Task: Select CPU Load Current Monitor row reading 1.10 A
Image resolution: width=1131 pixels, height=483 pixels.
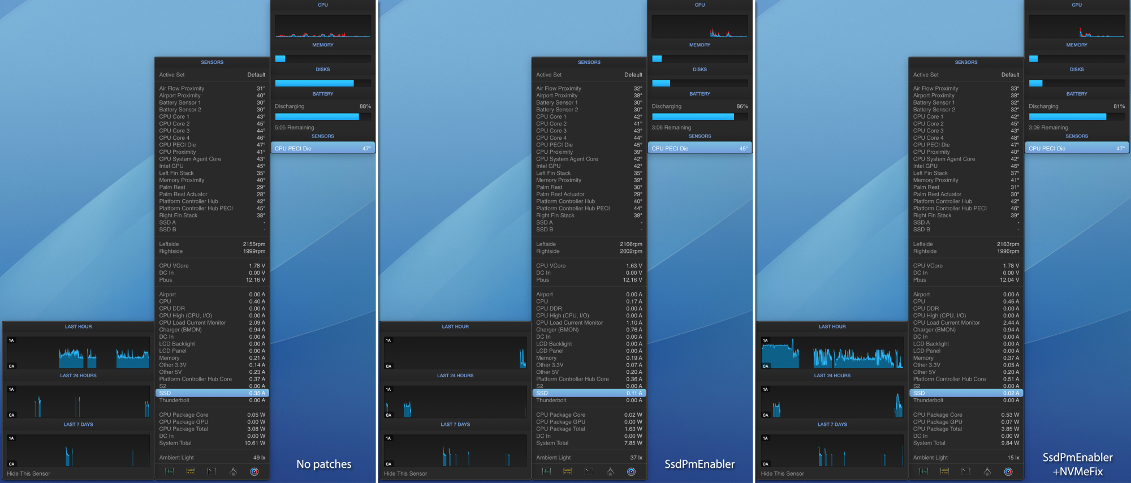Action: 589,323
